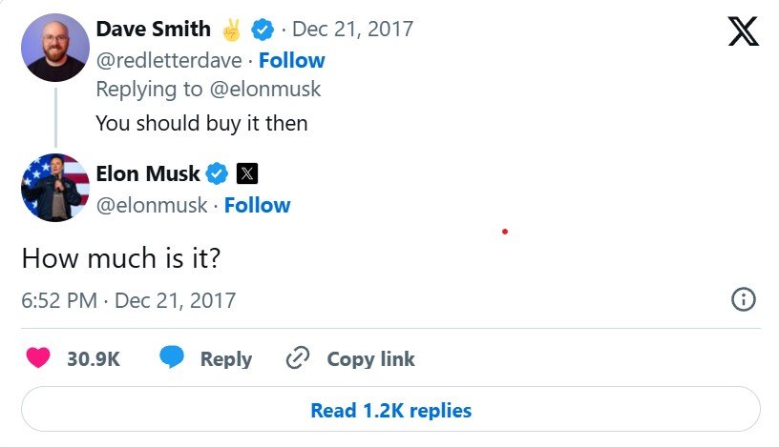Open the @elonmusk mention in reply line
This screenshot has width=779, height=447.
[x=265, y=90]
